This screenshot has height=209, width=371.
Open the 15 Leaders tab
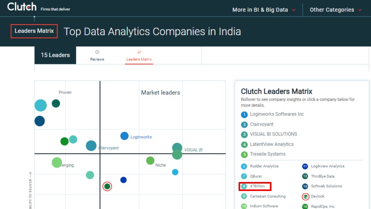click(55, 55)
